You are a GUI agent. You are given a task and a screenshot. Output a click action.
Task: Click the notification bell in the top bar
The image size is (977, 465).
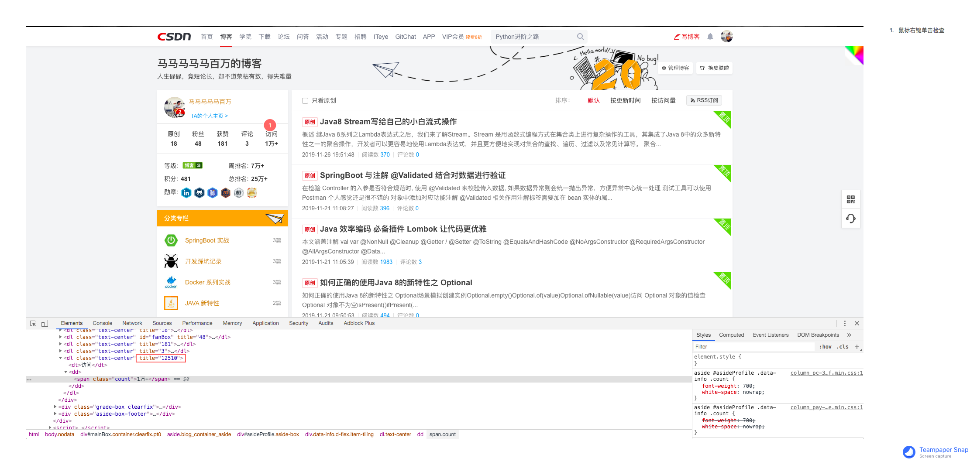[x=710, y=37]
